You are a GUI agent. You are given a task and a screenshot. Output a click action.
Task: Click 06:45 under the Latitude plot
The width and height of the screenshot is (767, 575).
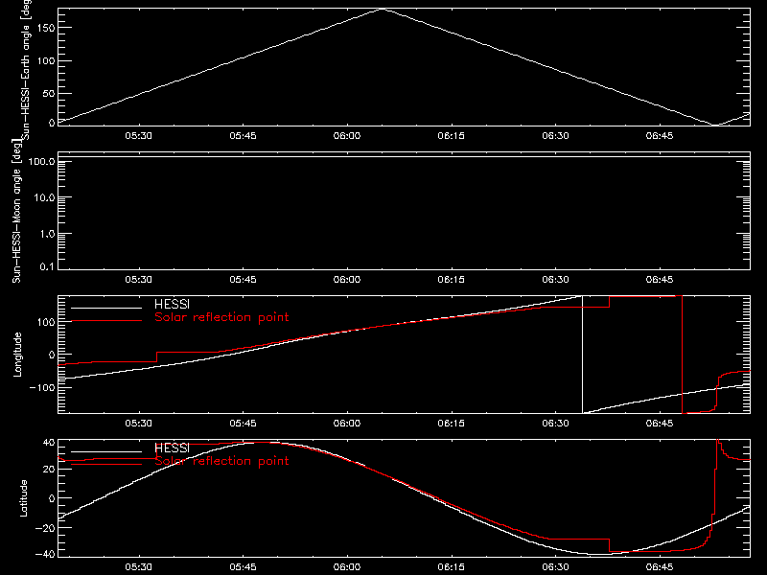point(660,567)
